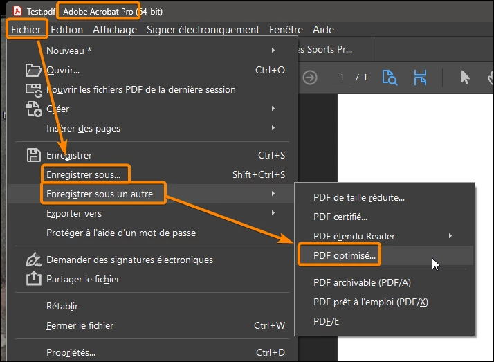Click the open-folder icon beside Ouvrir
The image size is (494, 362).
(x=33, y=70)
